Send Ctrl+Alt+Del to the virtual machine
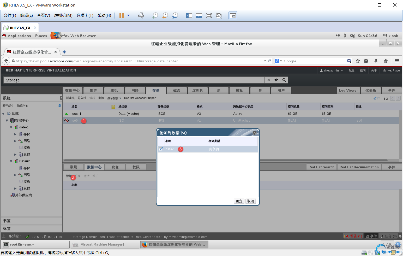The width and height of the screenshot is (403, 256). point(141,15)
